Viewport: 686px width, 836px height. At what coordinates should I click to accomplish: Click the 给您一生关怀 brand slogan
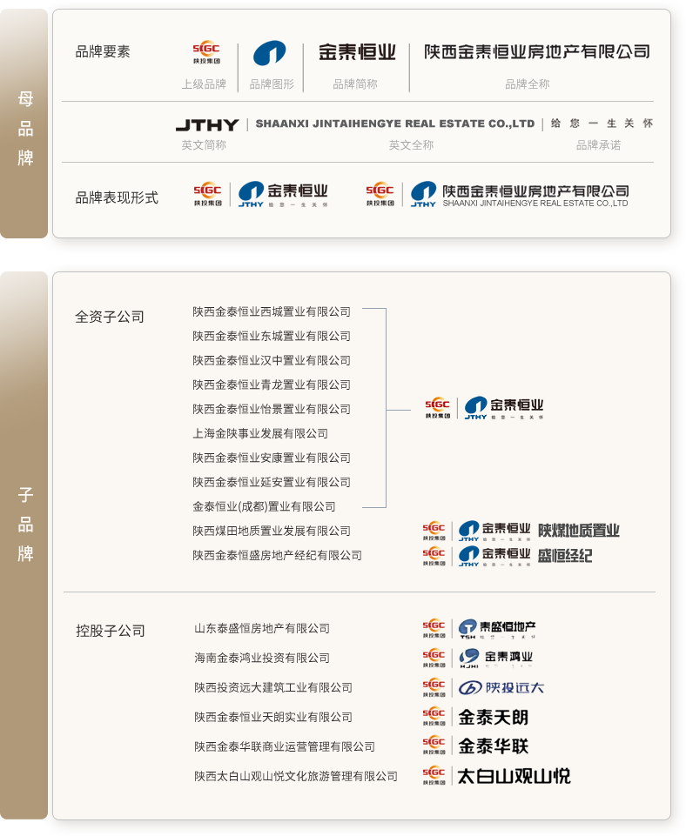[x=602, y=124]
